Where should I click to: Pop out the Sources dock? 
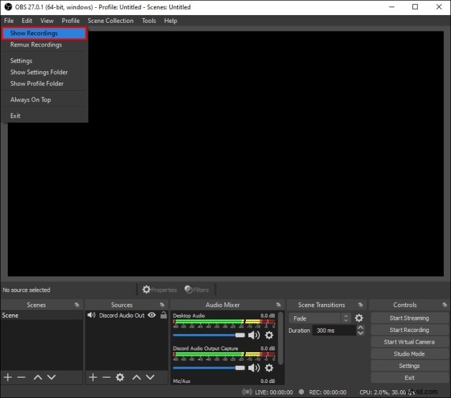point(162,305)
